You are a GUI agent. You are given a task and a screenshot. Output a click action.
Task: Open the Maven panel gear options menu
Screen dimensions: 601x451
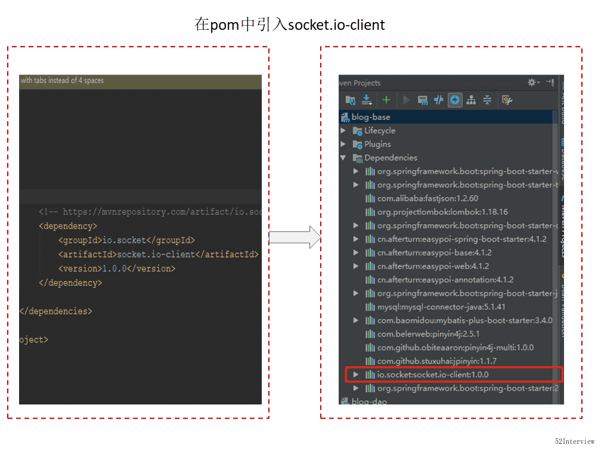pyautogui.click(x=532, y=82)
